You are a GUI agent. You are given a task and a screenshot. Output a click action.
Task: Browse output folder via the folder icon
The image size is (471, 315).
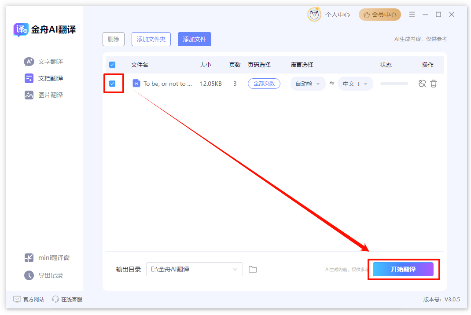(252, 269)
